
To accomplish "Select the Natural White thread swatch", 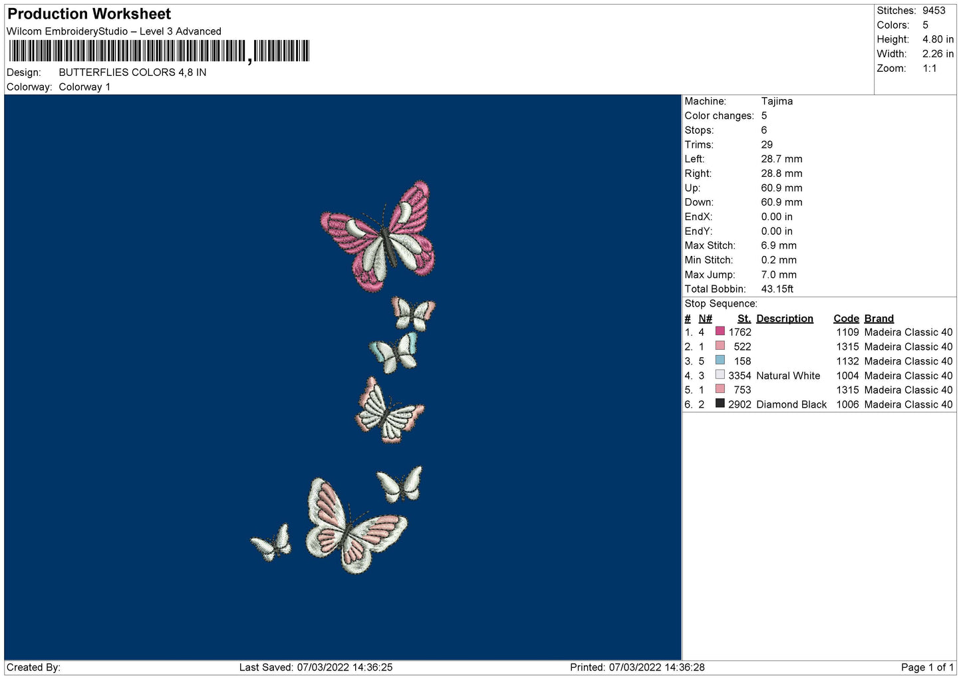I will (720, 375).
